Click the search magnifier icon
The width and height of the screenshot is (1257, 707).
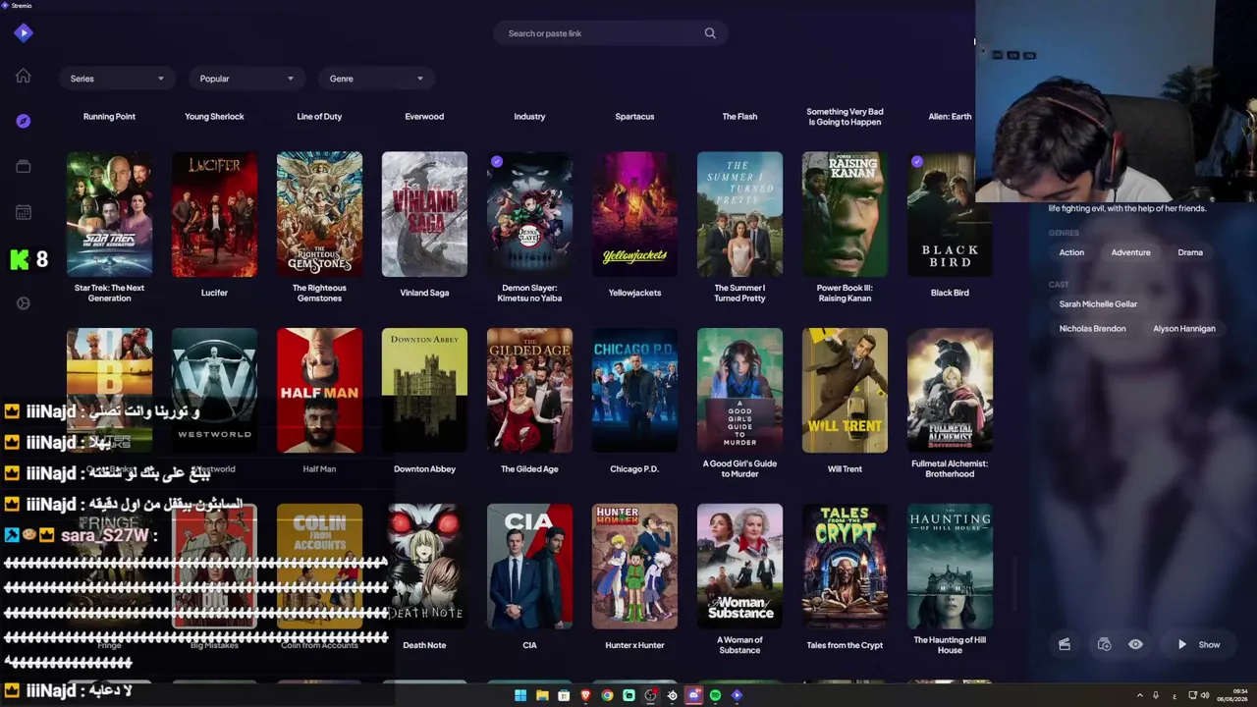(710, 33)
